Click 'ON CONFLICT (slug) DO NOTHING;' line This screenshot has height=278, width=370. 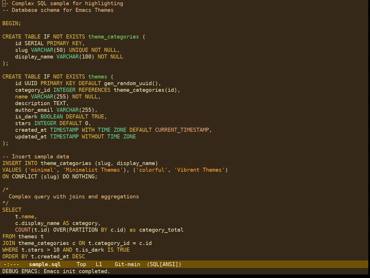[50, 177]
